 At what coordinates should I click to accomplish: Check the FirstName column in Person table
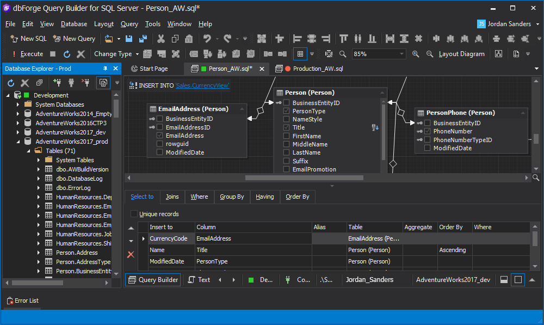pos(287,136)
